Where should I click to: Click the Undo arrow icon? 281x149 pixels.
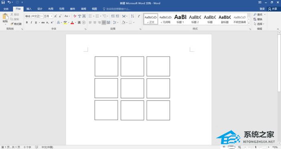click(9, 2)
